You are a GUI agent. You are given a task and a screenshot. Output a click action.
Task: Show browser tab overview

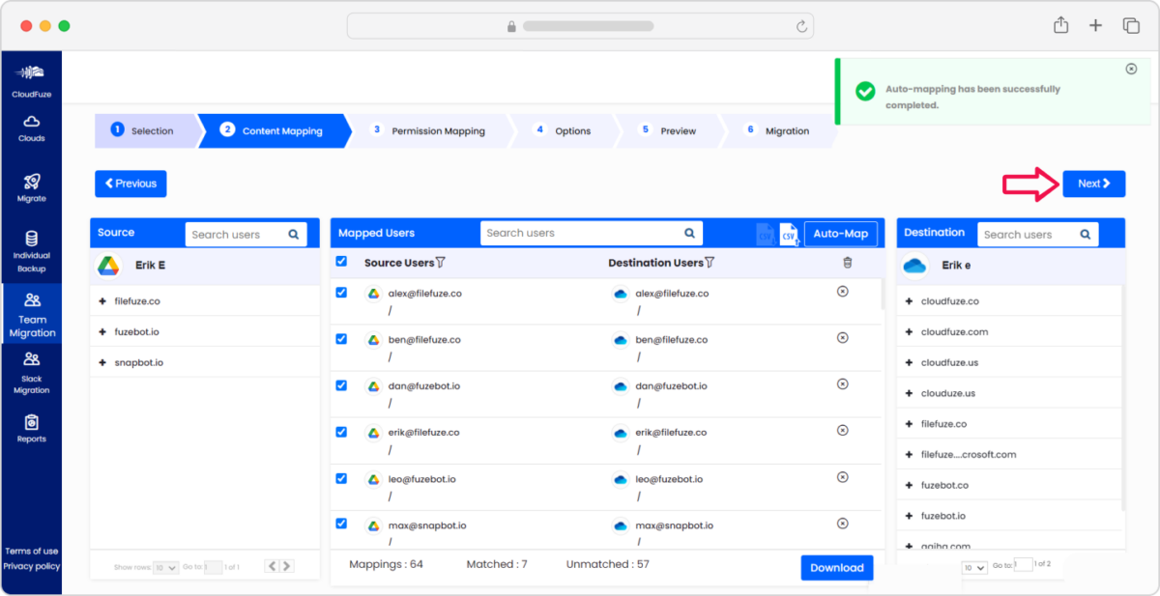(1131, 25)
